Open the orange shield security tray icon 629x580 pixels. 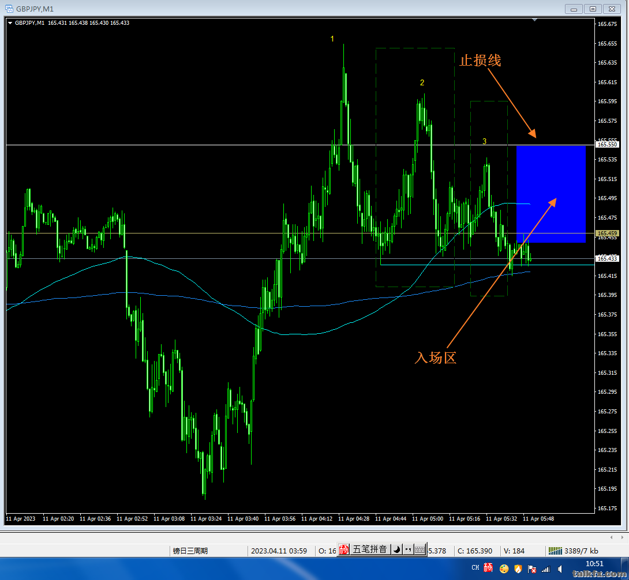(518, 569)
